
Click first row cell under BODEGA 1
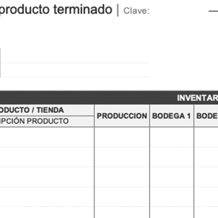coord(171,137)
